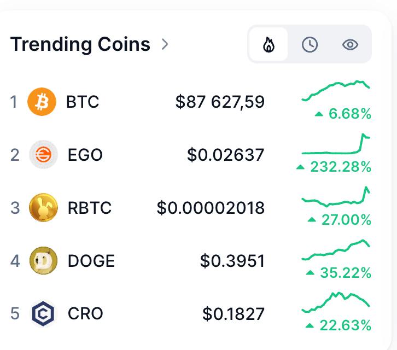Click the Dogecoin logo icon

(x=43, y=260)
